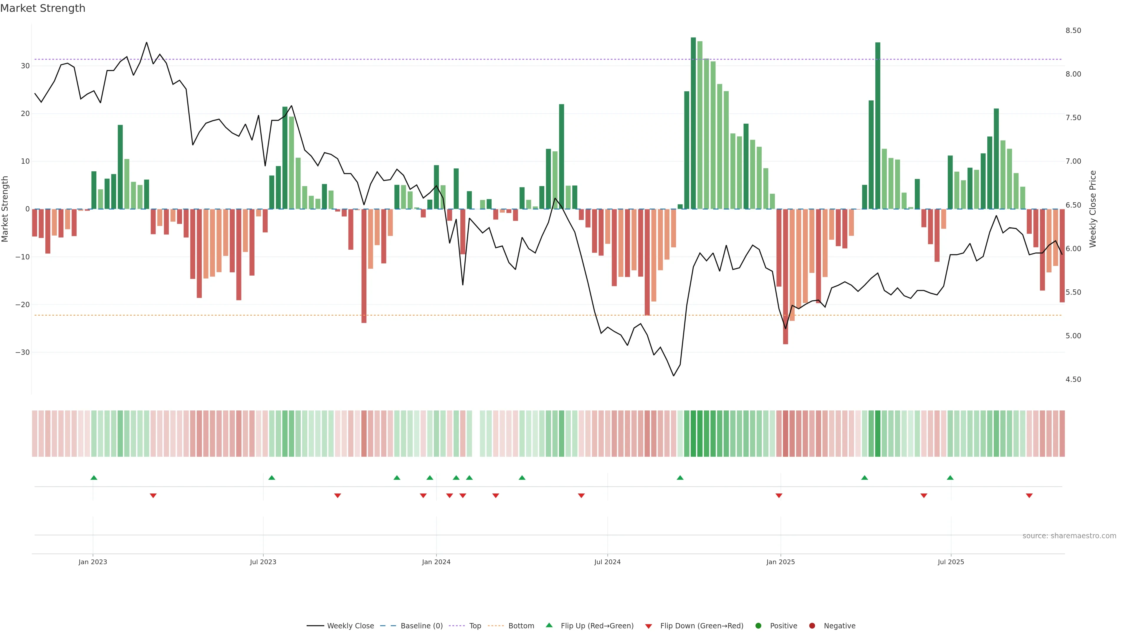Toggle the Top dotted line legend entry
This screenshot has height=636, width=1131.
474,626
